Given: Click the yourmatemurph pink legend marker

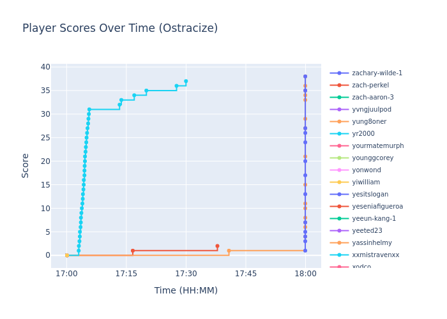Looking at the screenshot, I should [x=339, y=146].
